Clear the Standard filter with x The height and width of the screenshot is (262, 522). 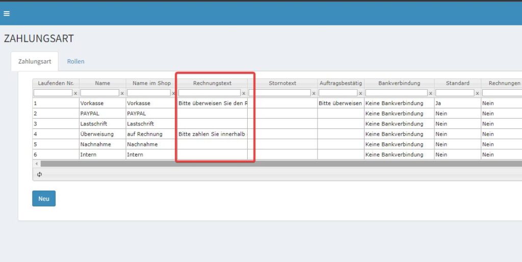[477, 93]
